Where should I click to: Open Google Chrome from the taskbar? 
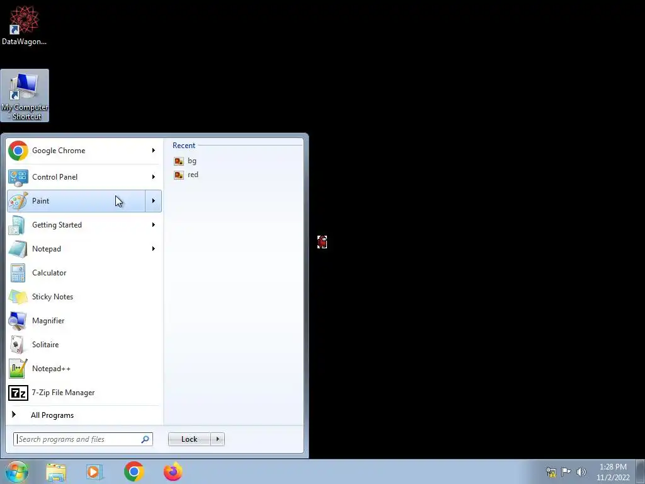(x=134, y=471)
